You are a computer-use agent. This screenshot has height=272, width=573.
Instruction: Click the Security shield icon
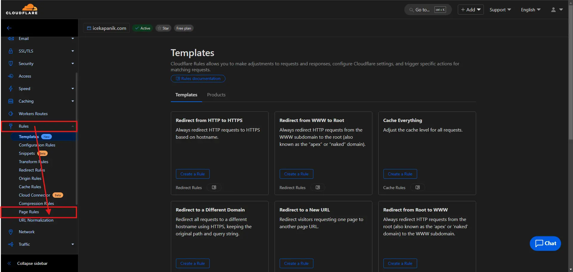tap(11, 64)
